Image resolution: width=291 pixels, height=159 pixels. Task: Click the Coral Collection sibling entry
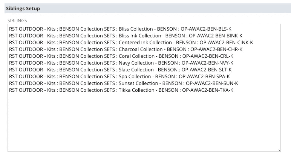[x=121, y=56]
